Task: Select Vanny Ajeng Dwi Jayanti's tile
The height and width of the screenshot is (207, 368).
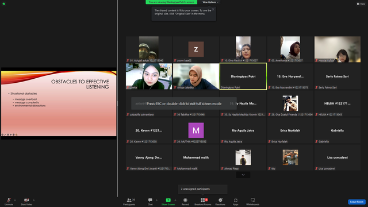Action: click(x=149, y=157)
